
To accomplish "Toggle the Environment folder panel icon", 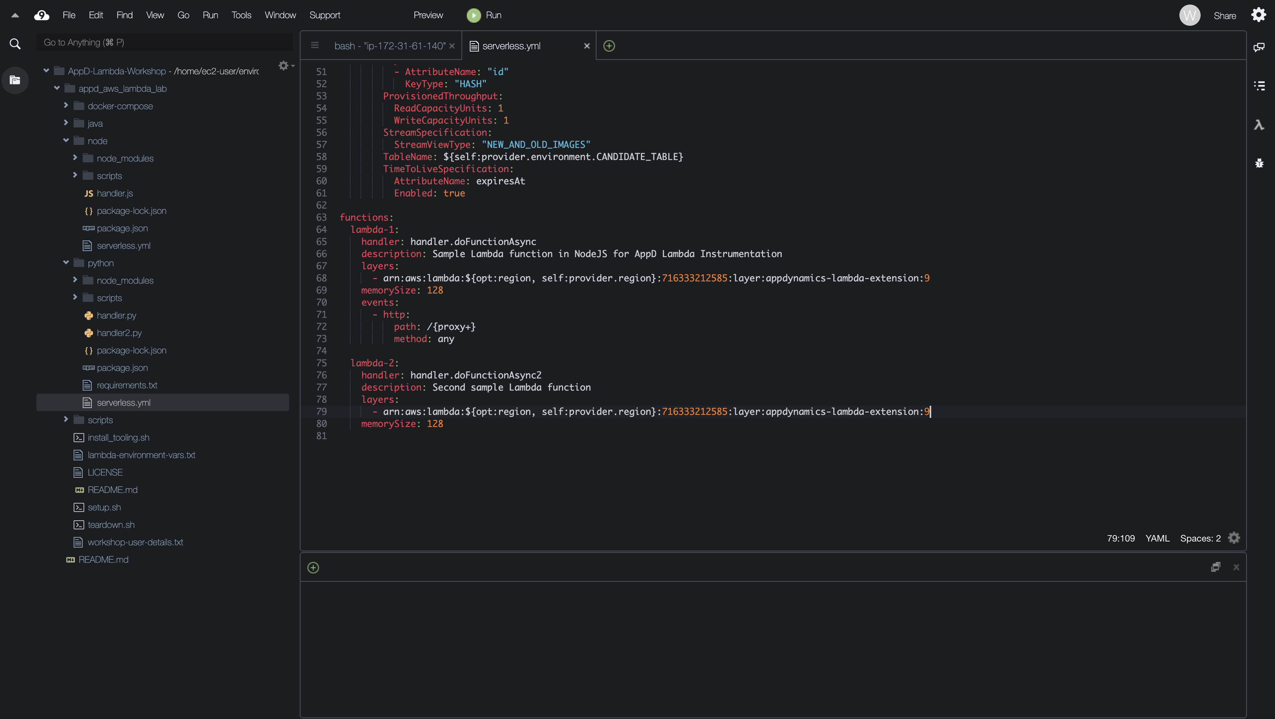I will [x=15, y=80].
